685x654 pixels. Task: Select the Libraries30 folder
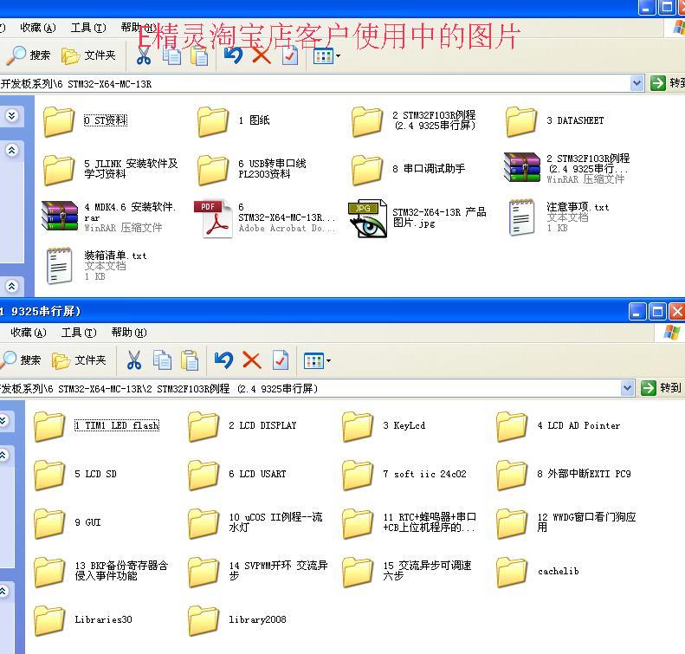point(83,620)
